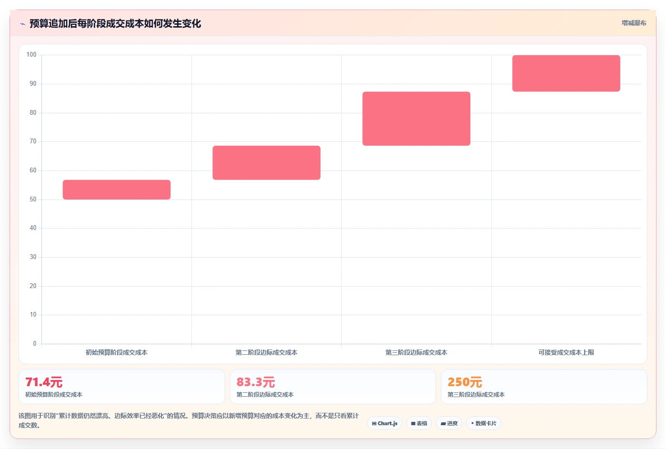666x449 pixels.
Task: Click the 表格 tag pill
Action: coord(419,423)
